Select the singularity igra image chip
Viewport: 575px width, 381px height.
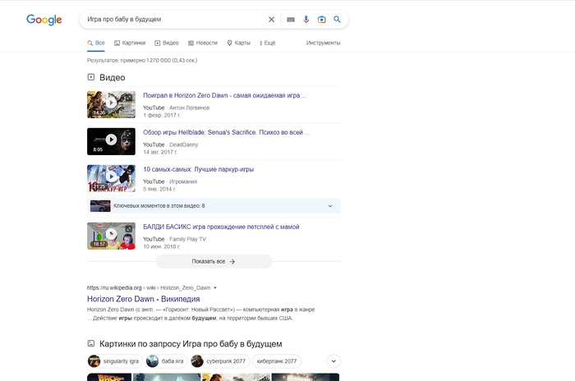click(113, 361)
